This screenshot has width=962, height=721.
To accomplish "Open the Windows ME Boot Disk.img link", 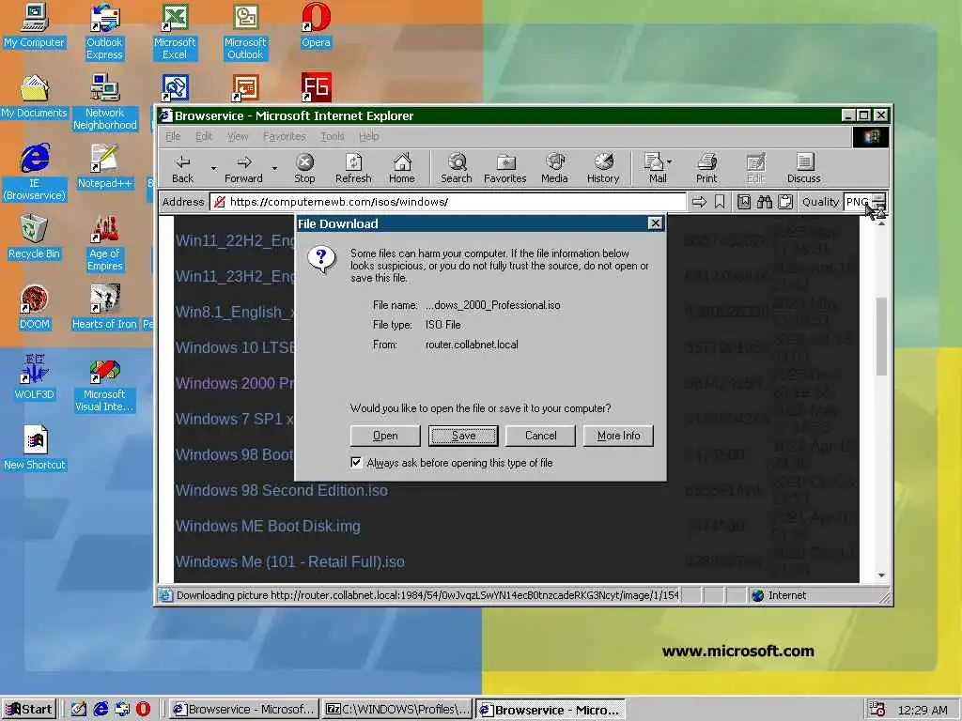I will (268, 526).
